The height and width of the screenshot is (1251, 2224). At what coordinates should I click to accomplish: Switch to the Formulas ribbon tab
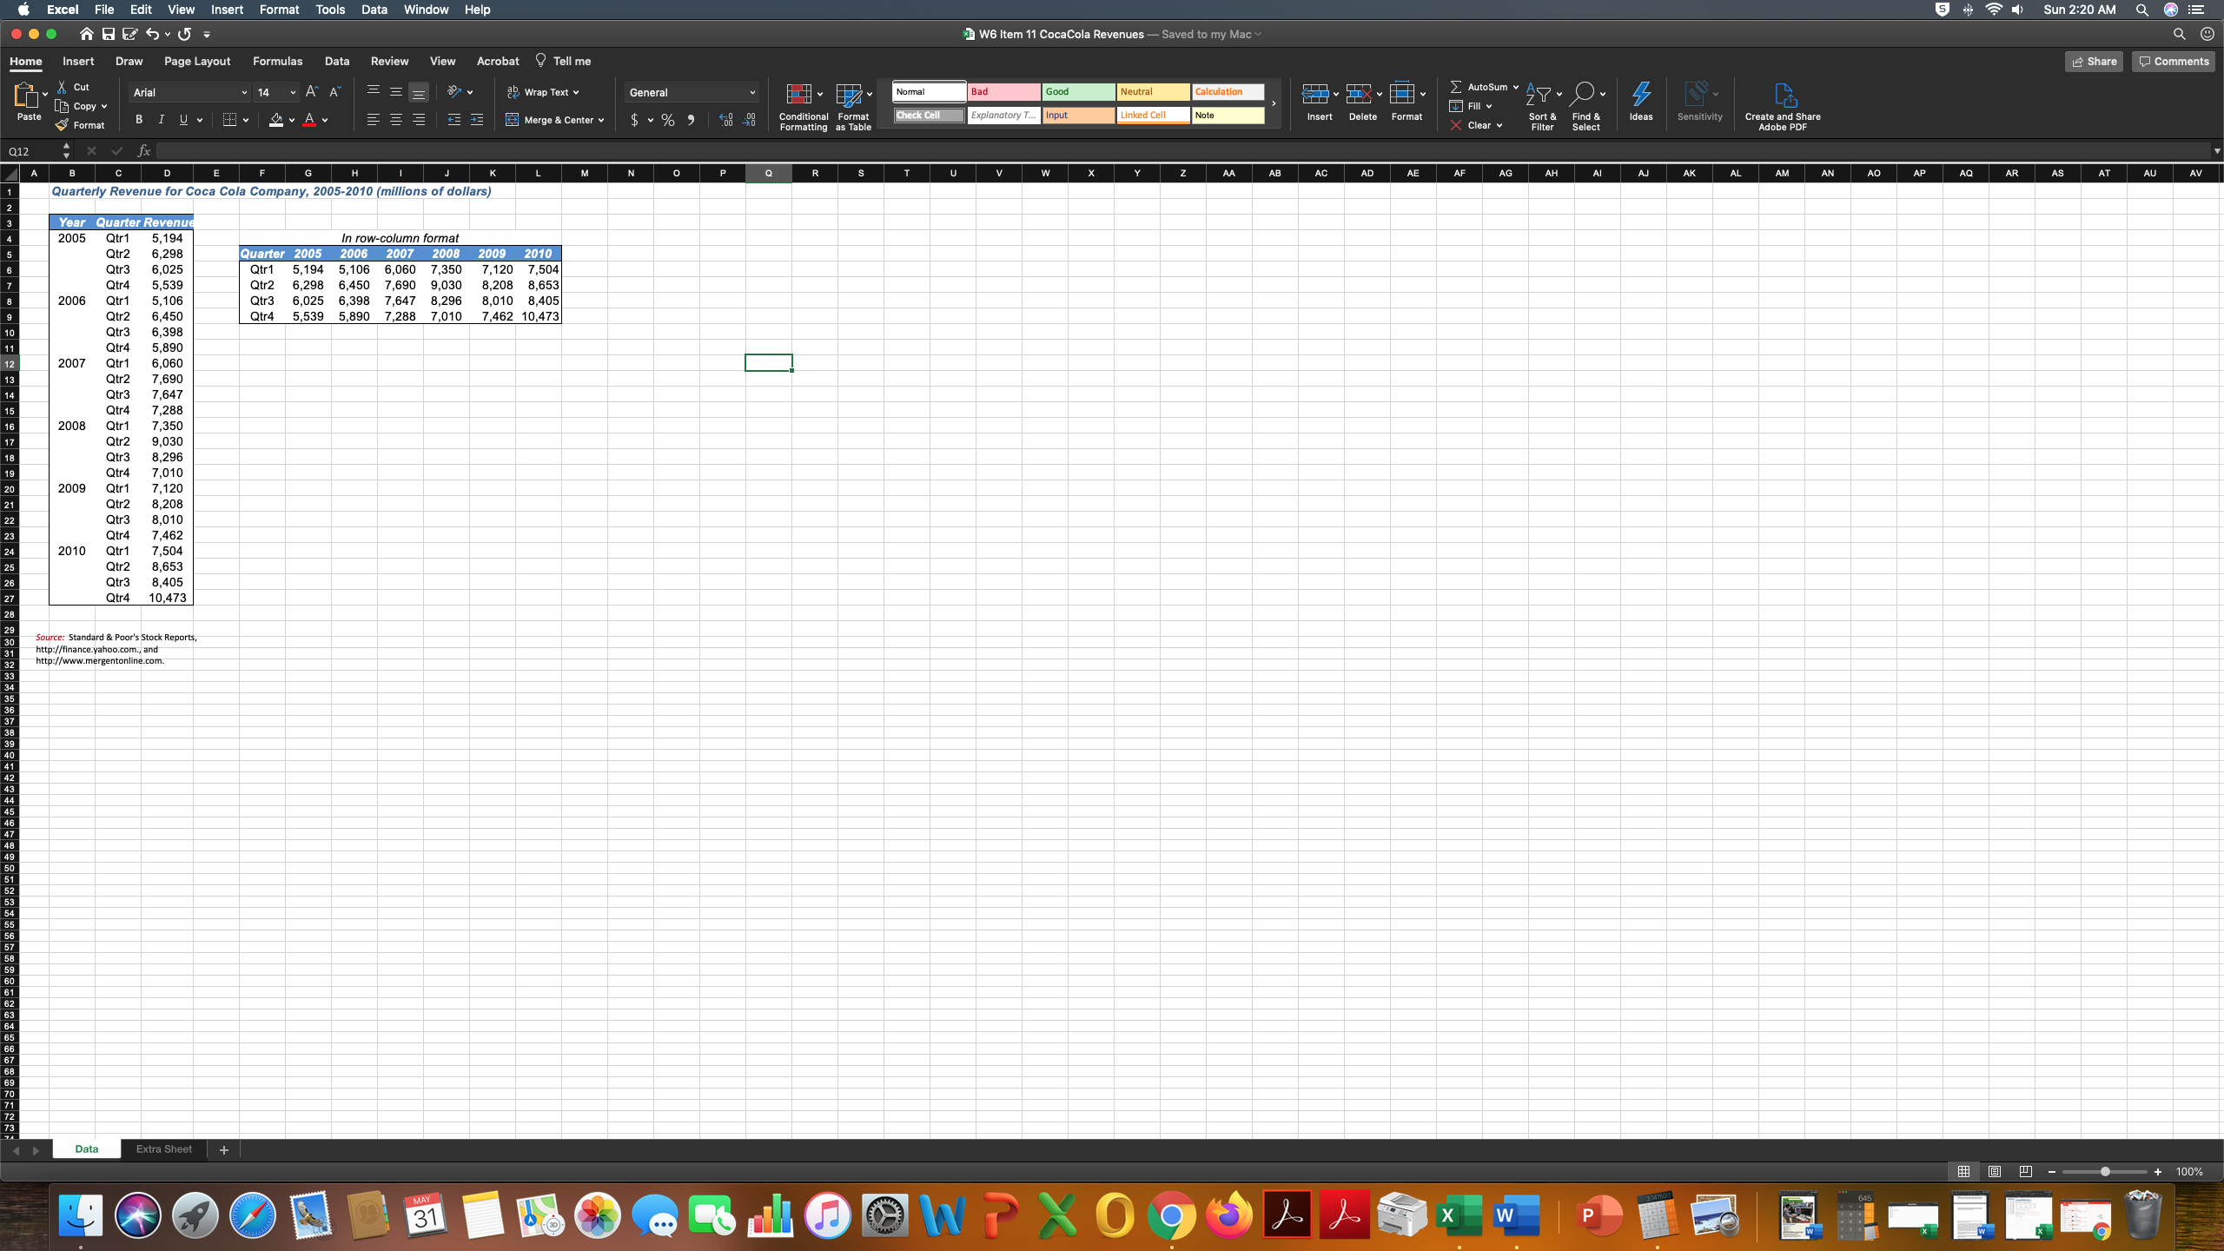(x=277, y=62)
